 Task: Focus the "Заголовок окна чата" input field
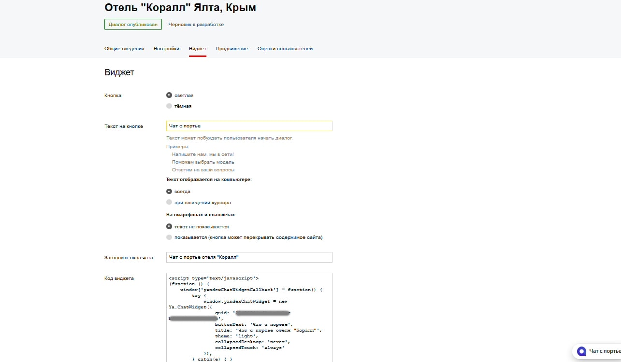pyautogui.click(x=249, y=257)
